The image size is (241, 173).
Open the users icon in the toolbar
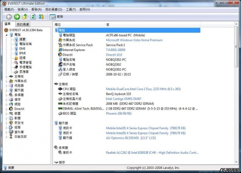click(41, 17)
